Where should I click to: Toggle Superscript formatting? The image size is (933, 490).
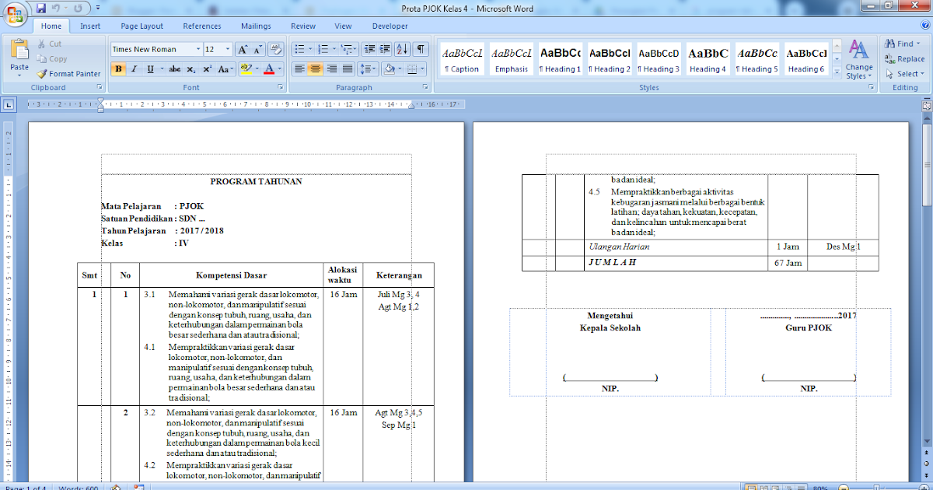click(x=208, y=69)
